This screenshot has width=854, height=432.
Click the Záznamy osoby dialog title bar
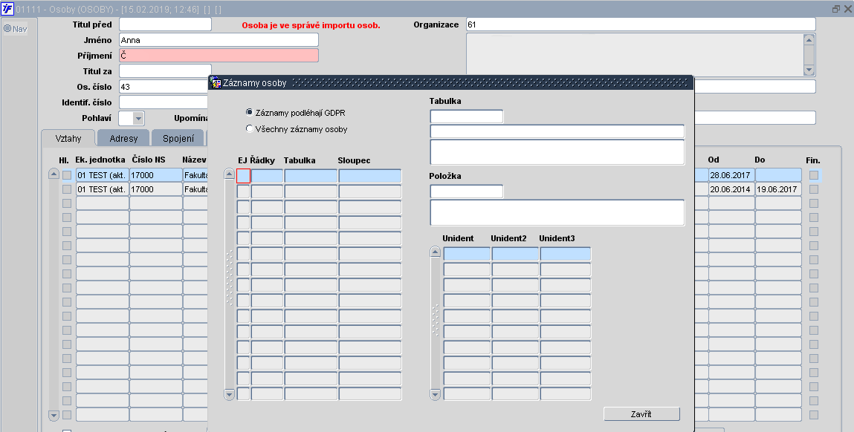pyautogui.click(x=450, y=82)
